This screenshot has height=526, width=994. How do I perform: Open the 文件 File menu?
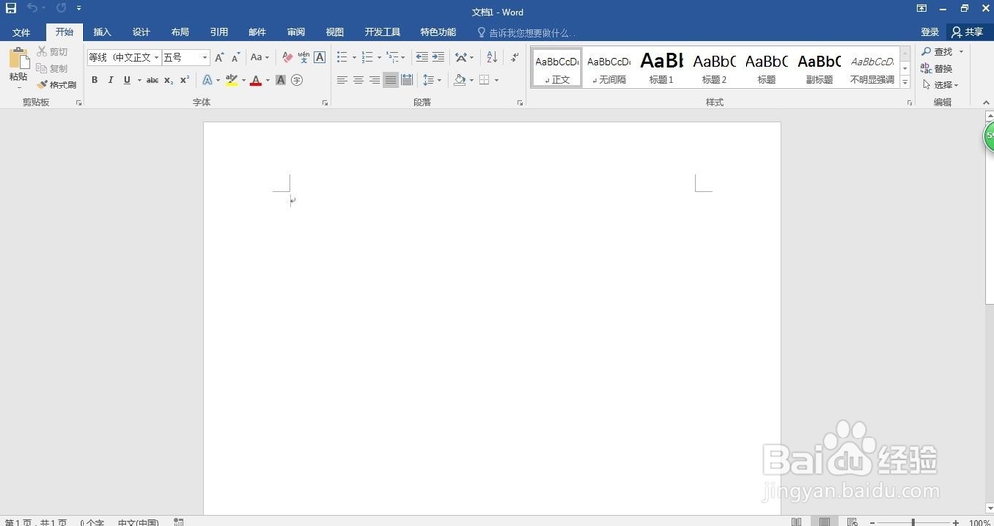coord(21,32)
